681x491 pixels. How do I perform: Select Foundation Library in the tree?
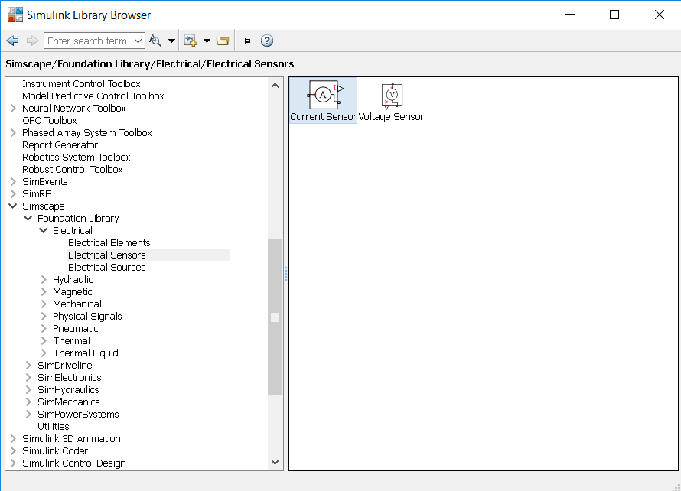click(78, 219)
